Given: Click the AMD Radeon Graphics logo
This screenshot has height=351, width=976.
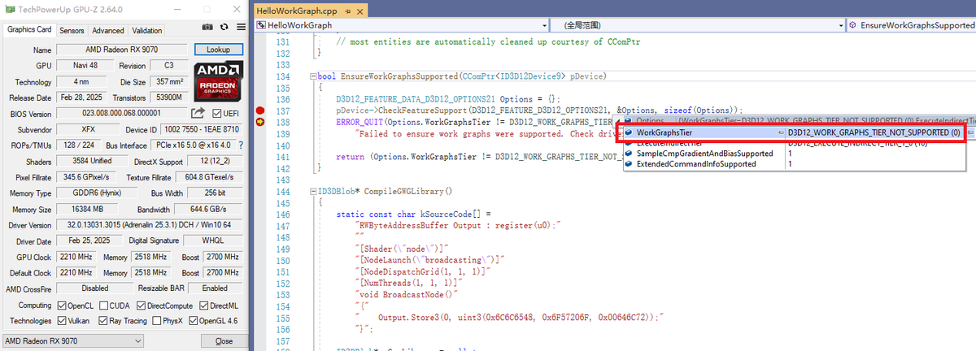Looking at the screenshot, I should click(x=218, y=80).
